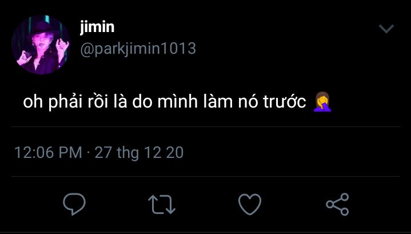Open the tweet options chevron menu
411x234 pixels.
386,29
